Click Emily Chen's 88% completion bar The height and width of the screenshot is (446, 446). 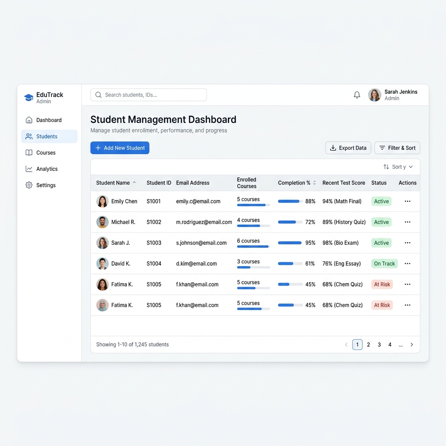[290, 201]
